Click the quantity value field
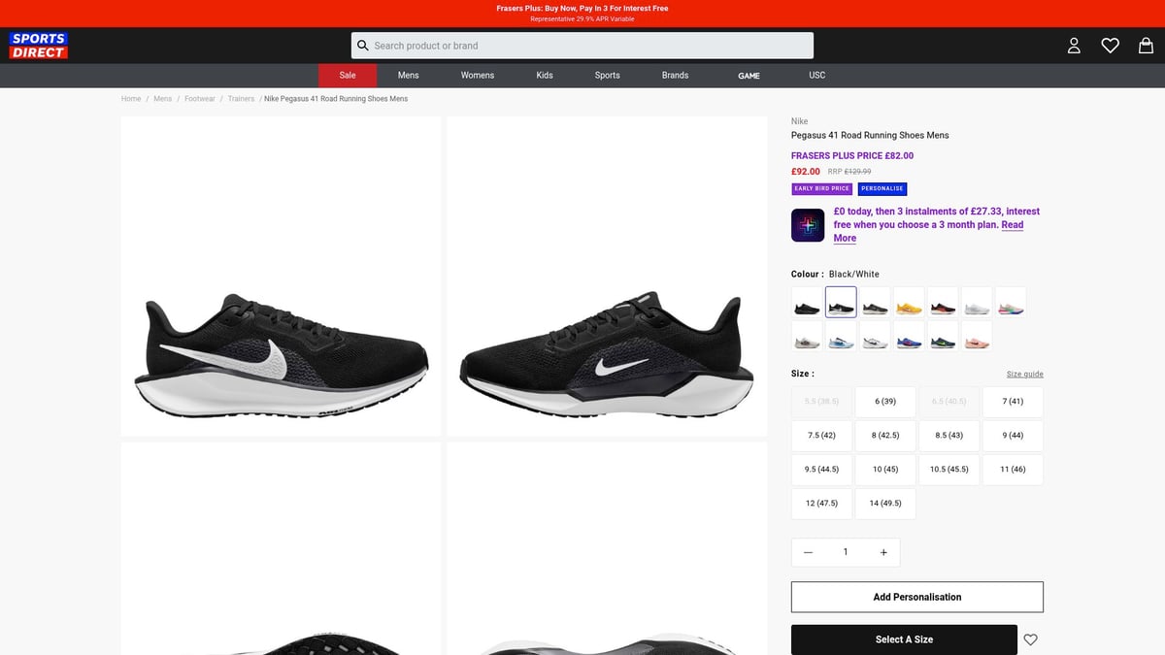Screen dimensions: 1165x655 (x=846, y=552)
